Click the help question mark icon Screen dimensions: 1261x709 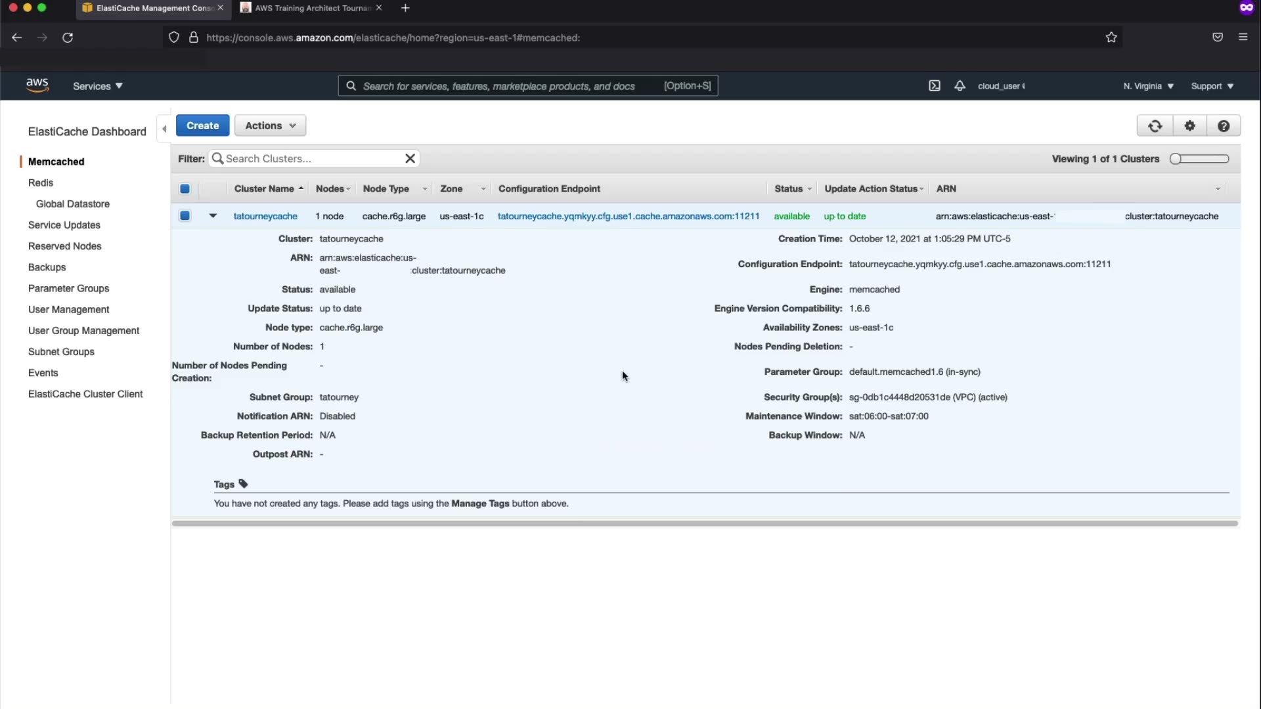[1223, 126]
